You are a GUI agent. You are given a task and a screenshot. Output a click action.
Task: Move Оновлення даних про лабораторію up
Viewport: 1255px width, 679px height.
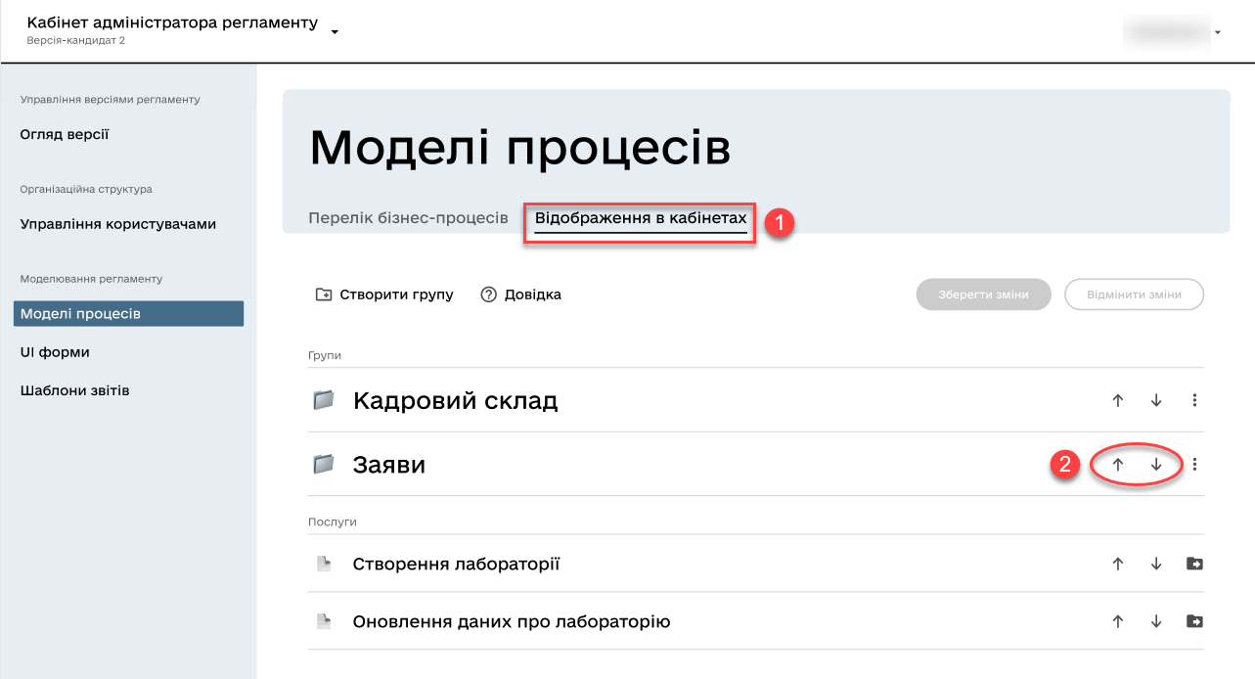point(1118,621)
